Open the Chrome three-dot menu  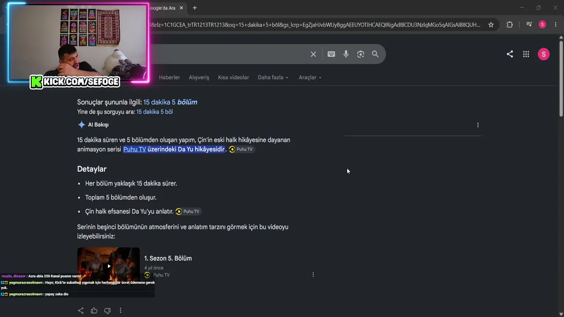pos(556,25)
